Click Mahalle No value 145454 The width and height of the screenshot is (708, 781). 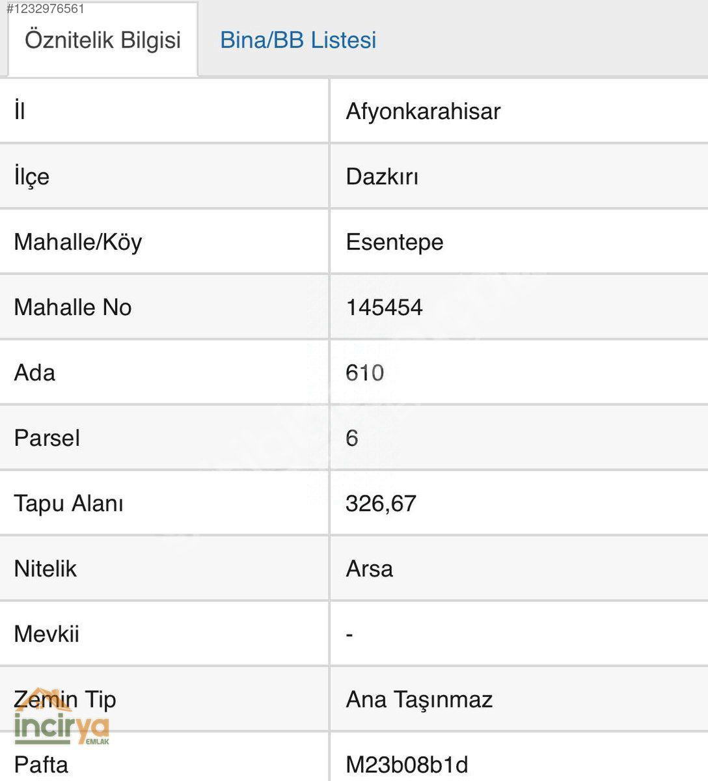384,307
